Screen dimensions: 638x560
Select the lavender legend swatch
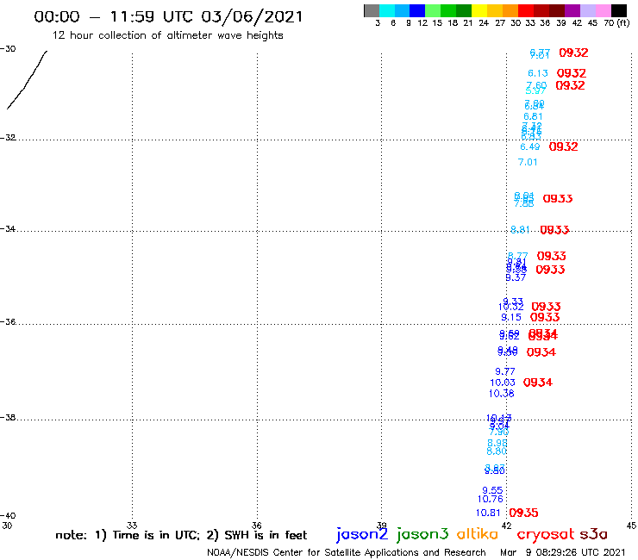pyautogui.click(x=588, y=10)
